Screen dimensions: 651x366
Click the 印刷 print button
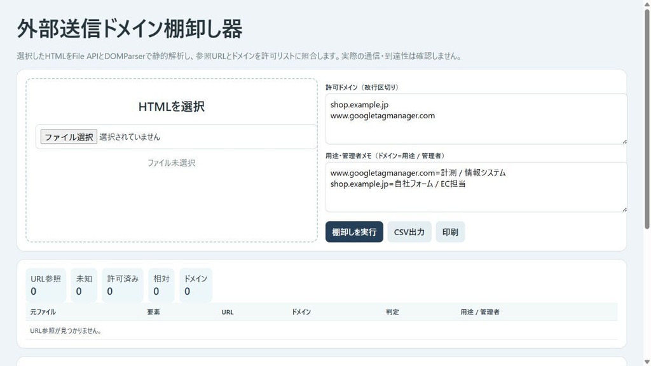(450, 232)
